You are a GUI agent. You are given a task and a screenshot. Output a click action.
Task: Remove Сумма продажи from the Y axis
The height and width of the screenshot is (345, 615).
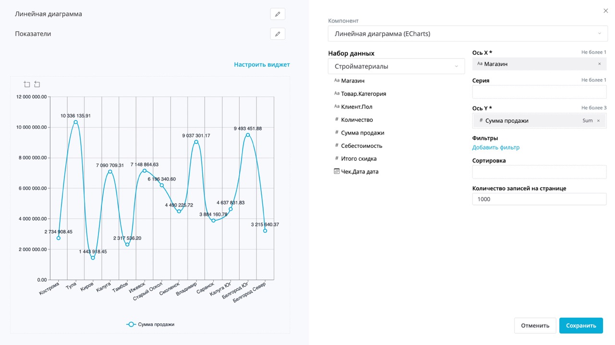(x=598, y=121)
